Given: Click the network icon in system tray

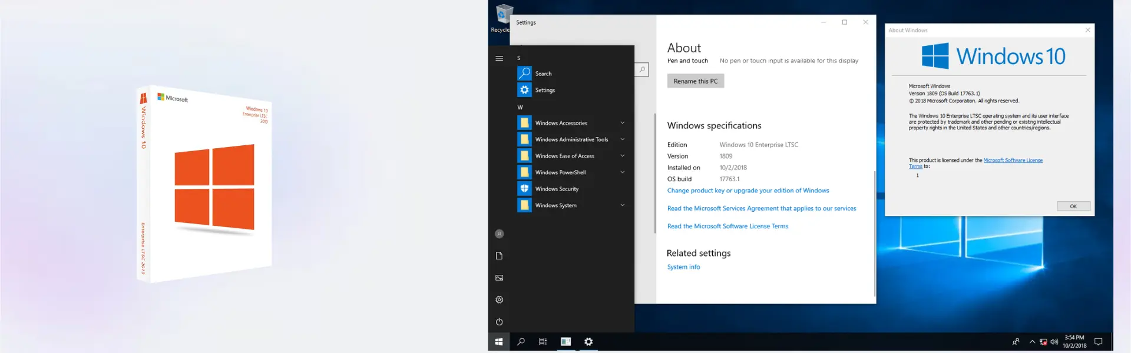Looking at the screenshot, I should coord(1043,342).
